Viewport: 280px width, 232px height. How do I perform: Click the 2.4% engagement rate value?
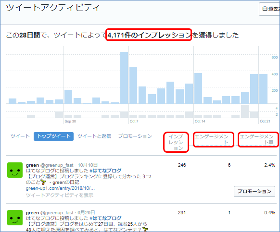pos(269,165)
